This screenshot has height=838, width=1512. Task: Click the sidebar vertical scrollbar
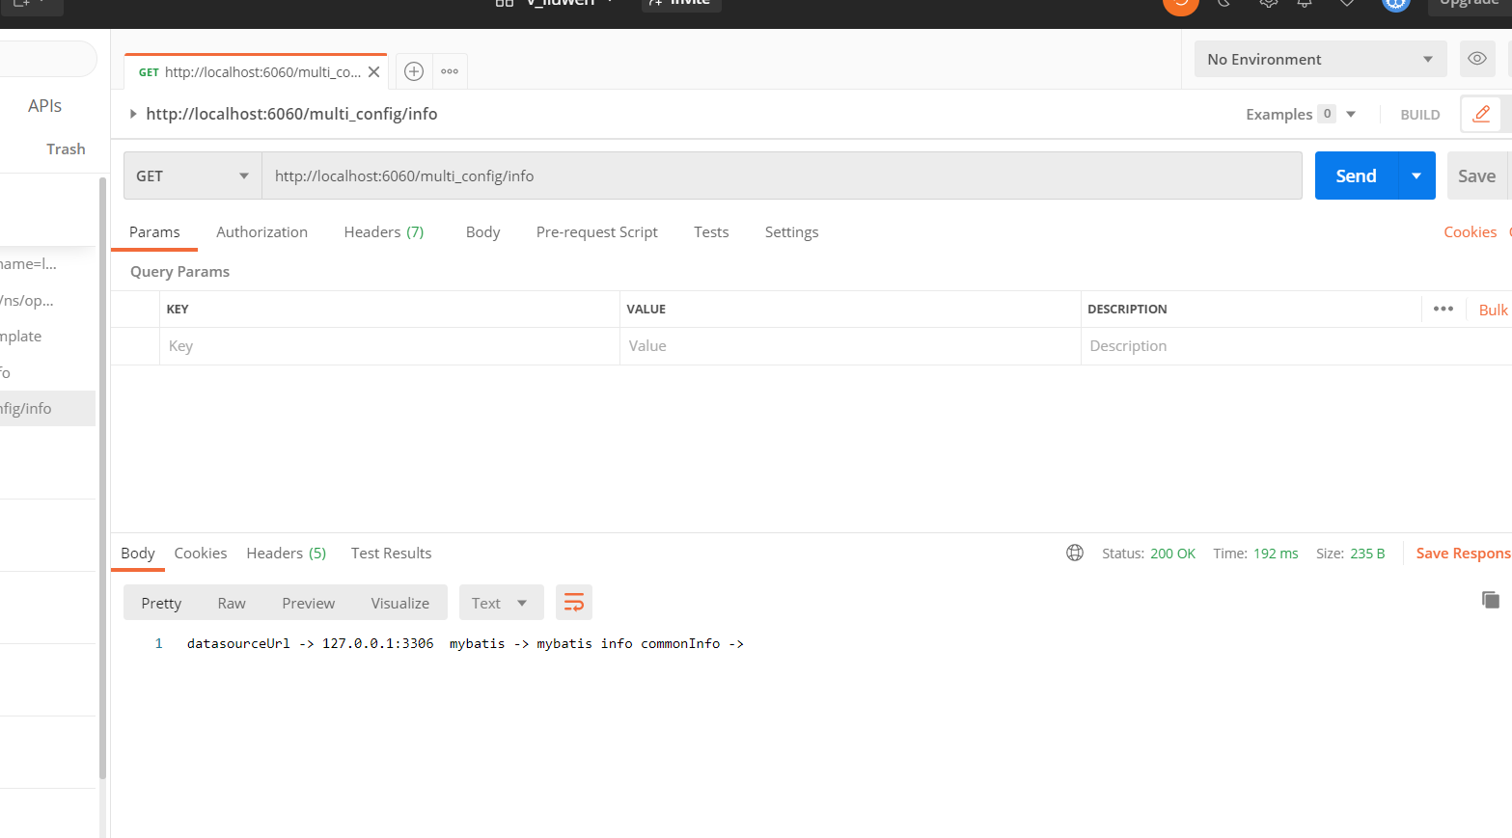click(x=102, y=477)
